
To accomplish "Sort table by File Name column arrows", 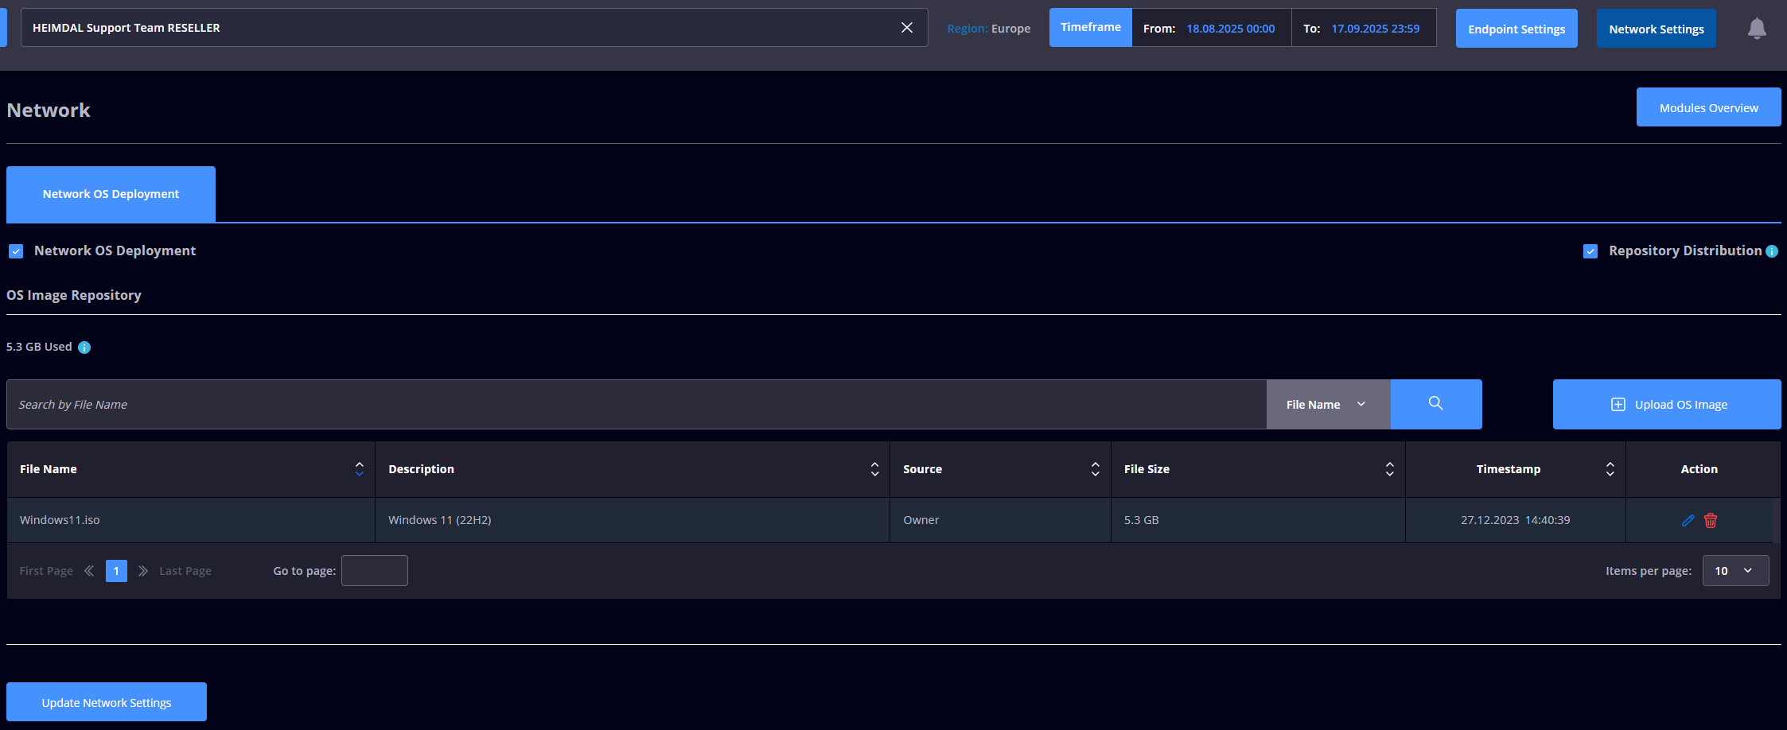I will [x=359, y=469].
